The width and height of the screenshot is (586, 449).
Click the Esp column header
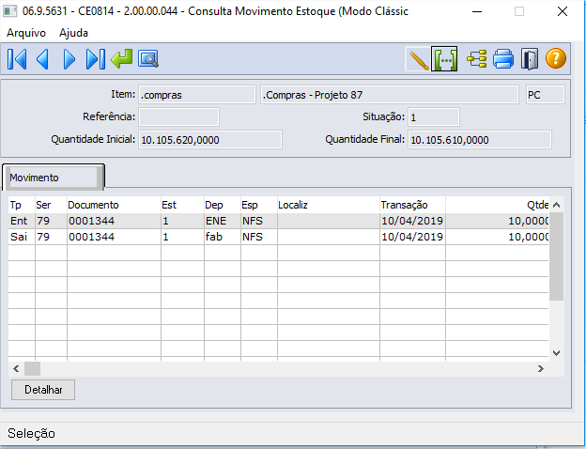[x=259, y=205]
